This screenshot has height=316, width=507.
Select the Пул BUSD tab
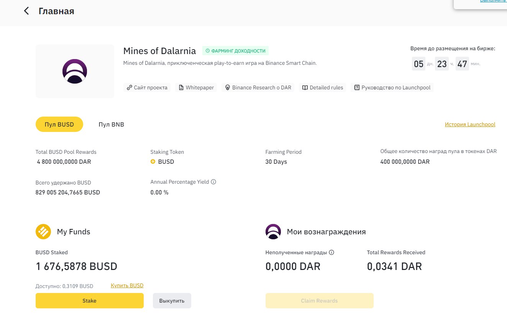(x=59, y=124)
